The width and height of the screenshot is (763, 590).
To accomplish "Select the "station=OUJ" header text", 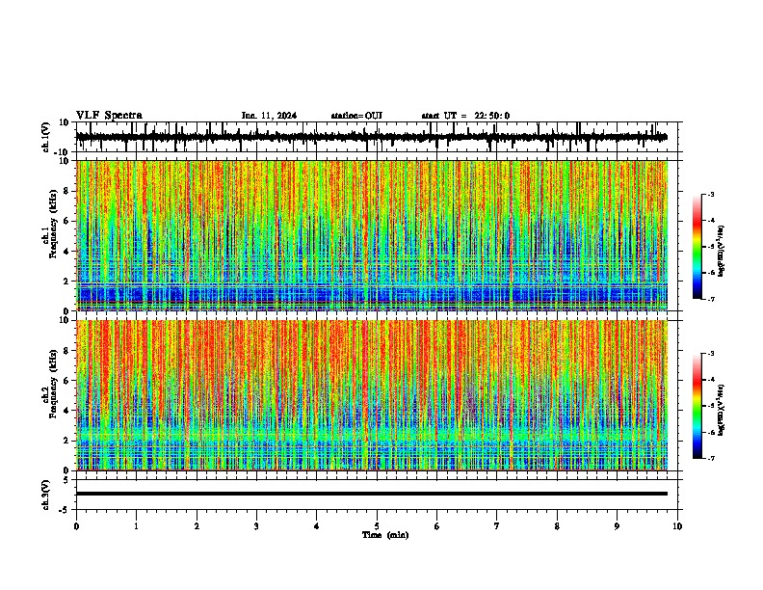I will point(356,116).
